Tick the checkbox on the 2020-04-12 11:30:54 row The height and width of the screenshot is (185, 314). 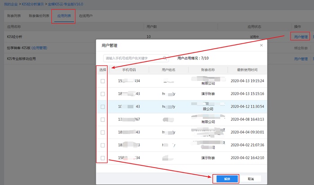103,107
